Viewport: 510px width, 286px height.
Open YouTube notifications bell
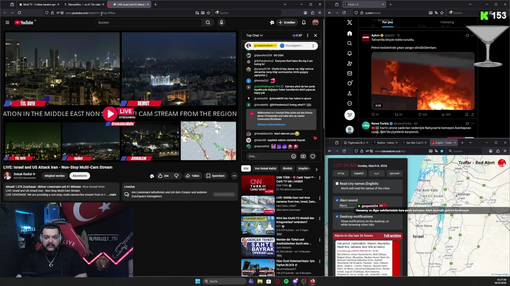304,23
